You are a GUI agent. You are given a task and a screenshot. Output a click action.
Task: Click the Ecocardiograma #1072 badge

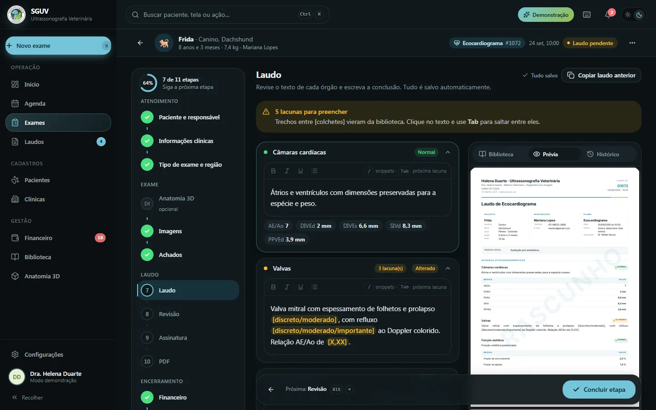click(x=487, y=43)
